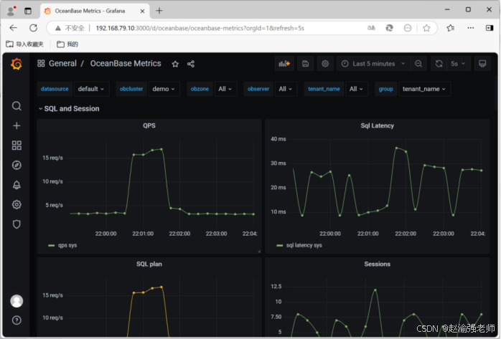Zoom out the time range
501x339 pixels.
pos(418,64)
